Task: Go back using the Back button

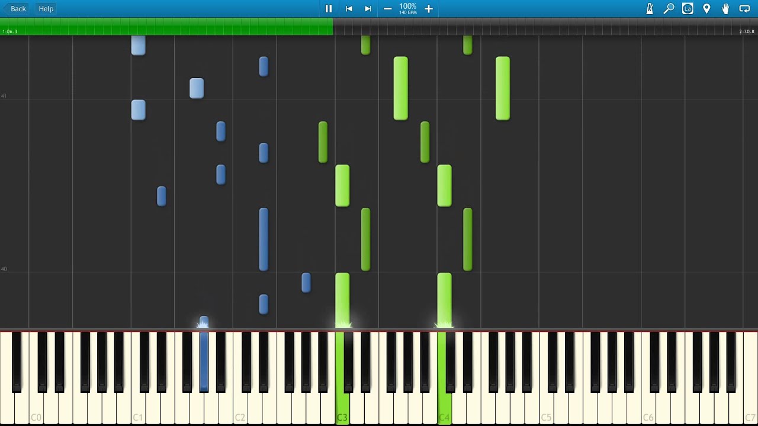Action: [x=15, y=8]
